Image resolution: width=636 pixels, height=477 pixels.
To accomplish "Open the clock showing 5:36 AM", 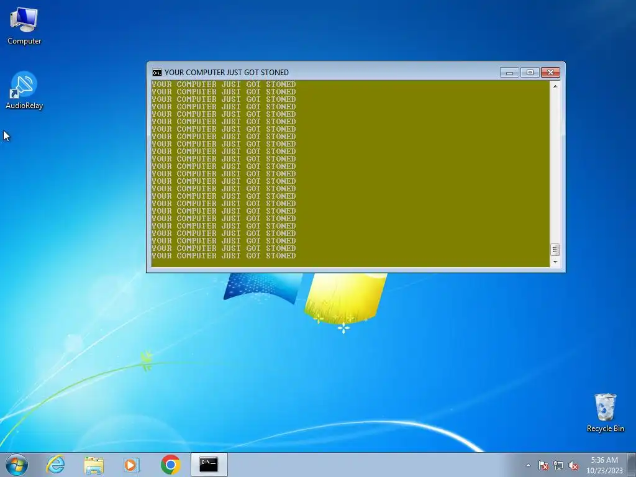I will [604, 465].
